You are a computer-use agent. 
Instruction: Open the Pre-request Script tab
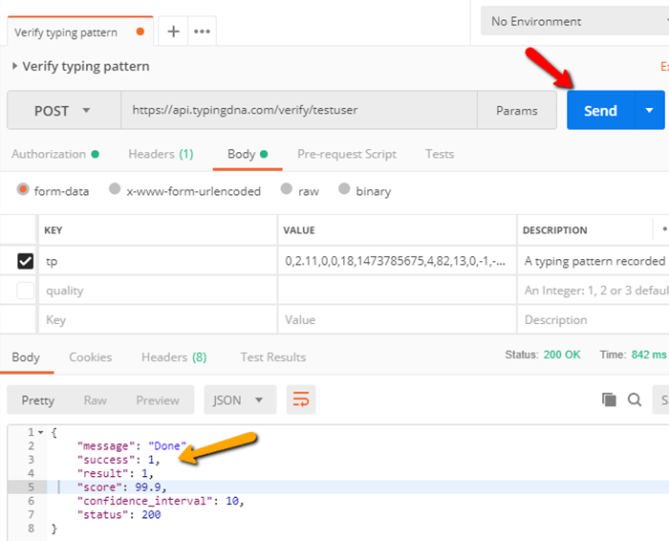point(347,154)
